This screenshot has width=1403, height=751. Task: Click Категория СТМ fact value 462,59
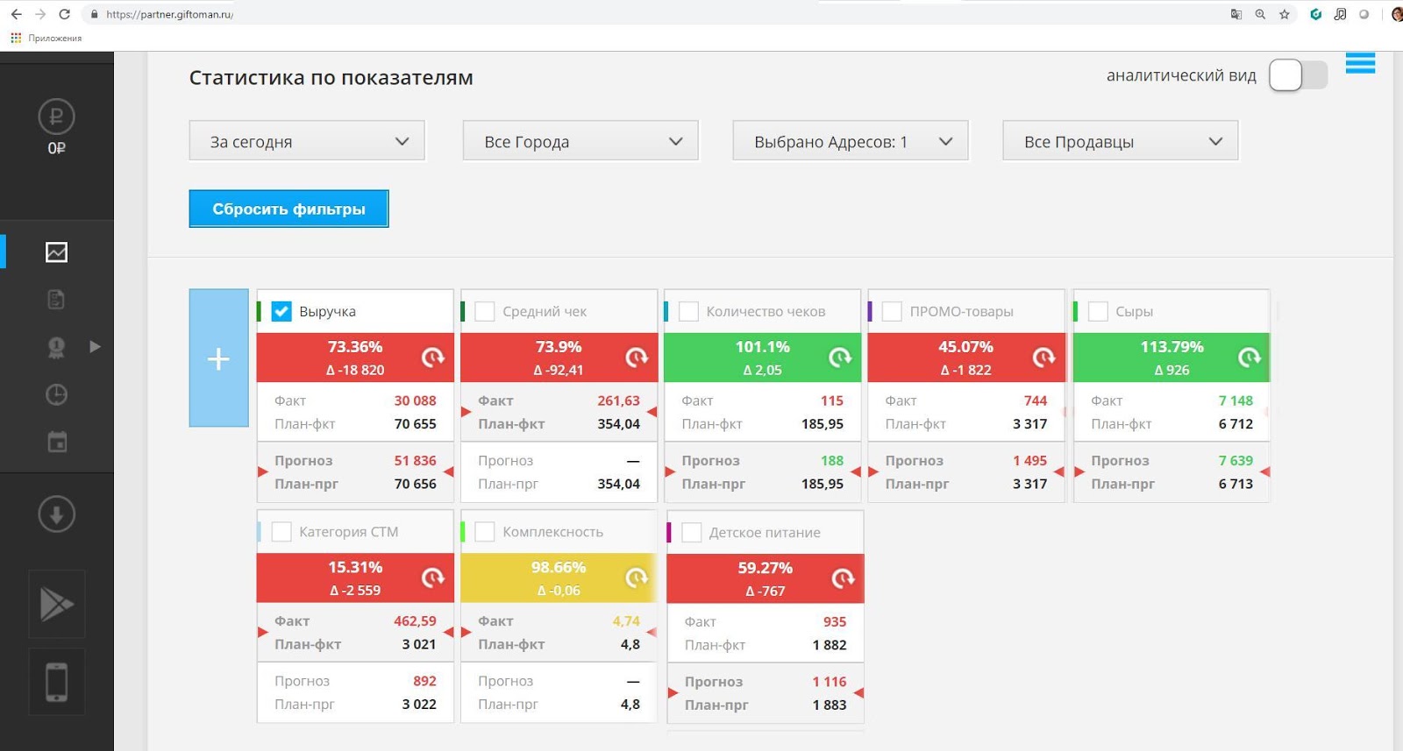[x=415, y=620]
